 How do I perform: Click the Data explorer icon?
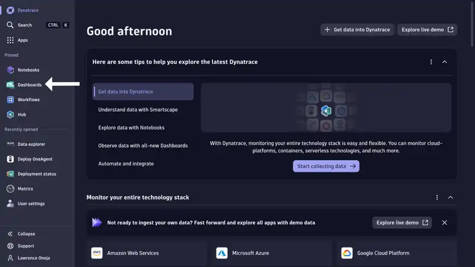(x=10, y=144)
